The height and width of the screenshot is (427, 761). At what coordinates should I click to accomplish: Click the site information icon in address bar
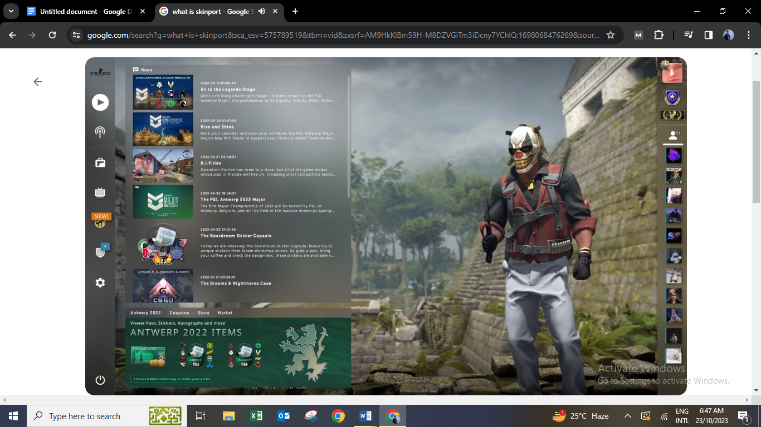tap(77, 35)
